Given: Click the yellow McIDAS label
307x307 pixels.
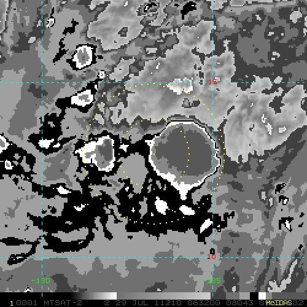Looking at the screenshot, I should pos(279,303).
